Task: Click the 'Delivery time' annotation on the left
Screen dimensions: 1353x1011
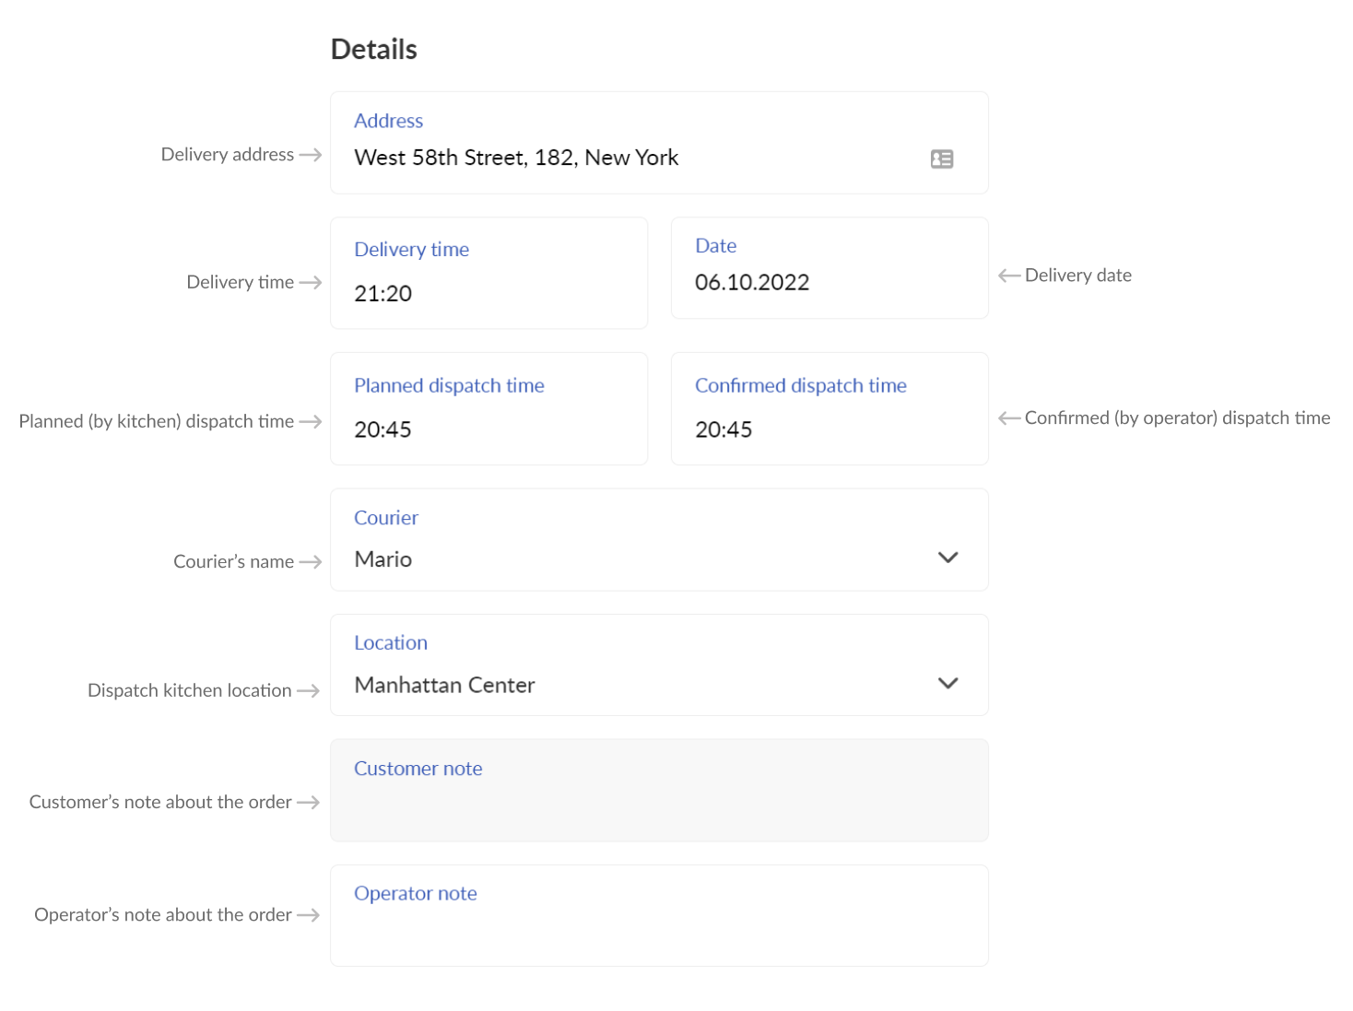Action: pyautogui.click(x=241, y=282)
